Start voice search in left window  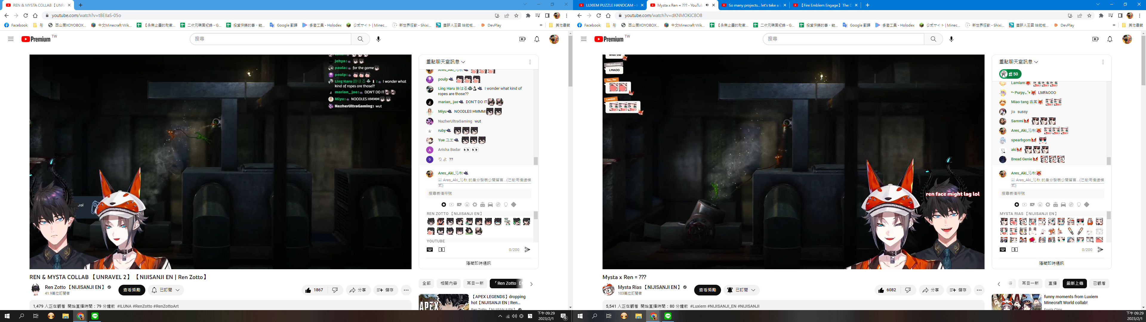pyautogui.click(x=379, y=39)
